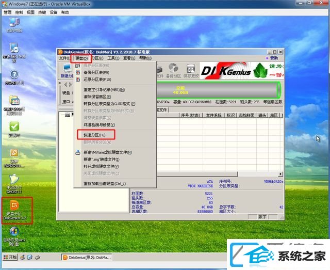The image size is (330, 270).
Task: Click the 扇区 column header
Action: click(274, 115)
